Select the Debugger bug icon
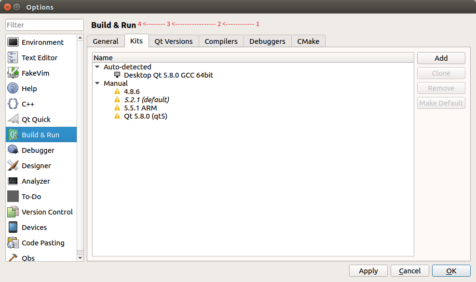This screenshot has height=282, width=476. [13, 150]
